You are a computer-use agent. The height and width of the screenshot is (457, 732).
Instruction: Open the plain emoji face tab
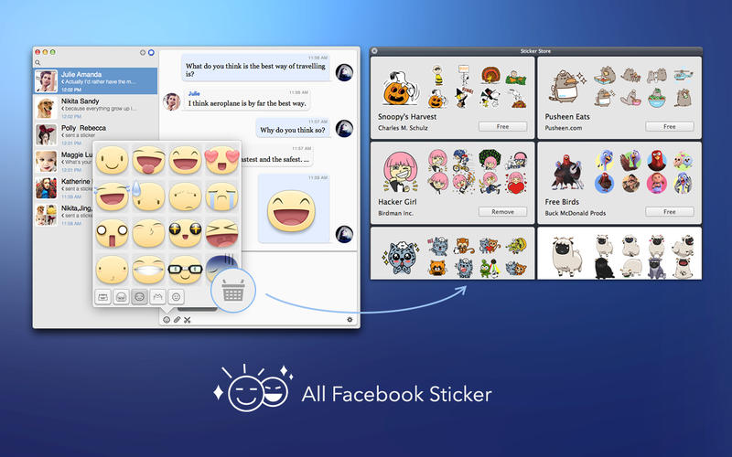(176, 296)
